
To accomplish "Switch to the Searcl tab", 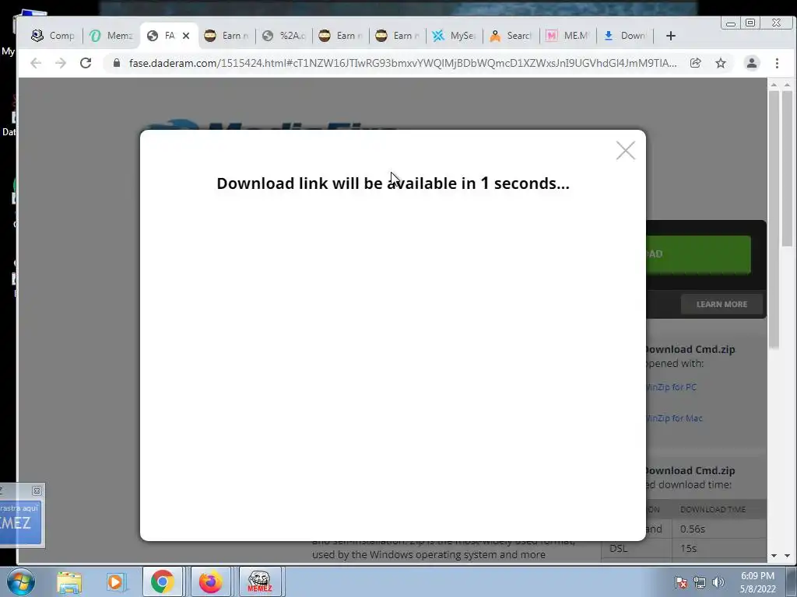I will pyautogui.click(x=511, y=36).
